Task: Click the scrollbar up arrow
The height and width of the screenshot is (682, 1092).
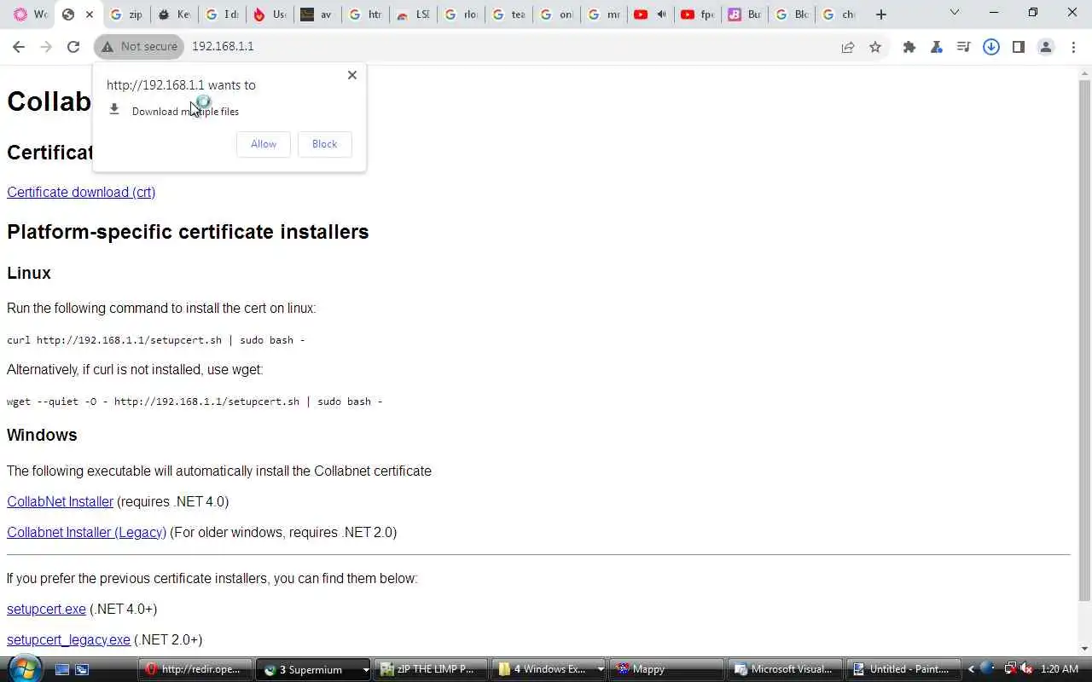Action: pos(1084,73)
